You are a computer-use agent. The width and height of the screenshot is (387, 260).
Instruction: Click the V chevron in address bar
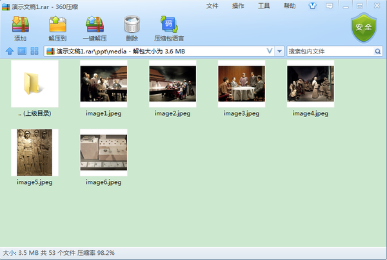(x=270, y=51)
